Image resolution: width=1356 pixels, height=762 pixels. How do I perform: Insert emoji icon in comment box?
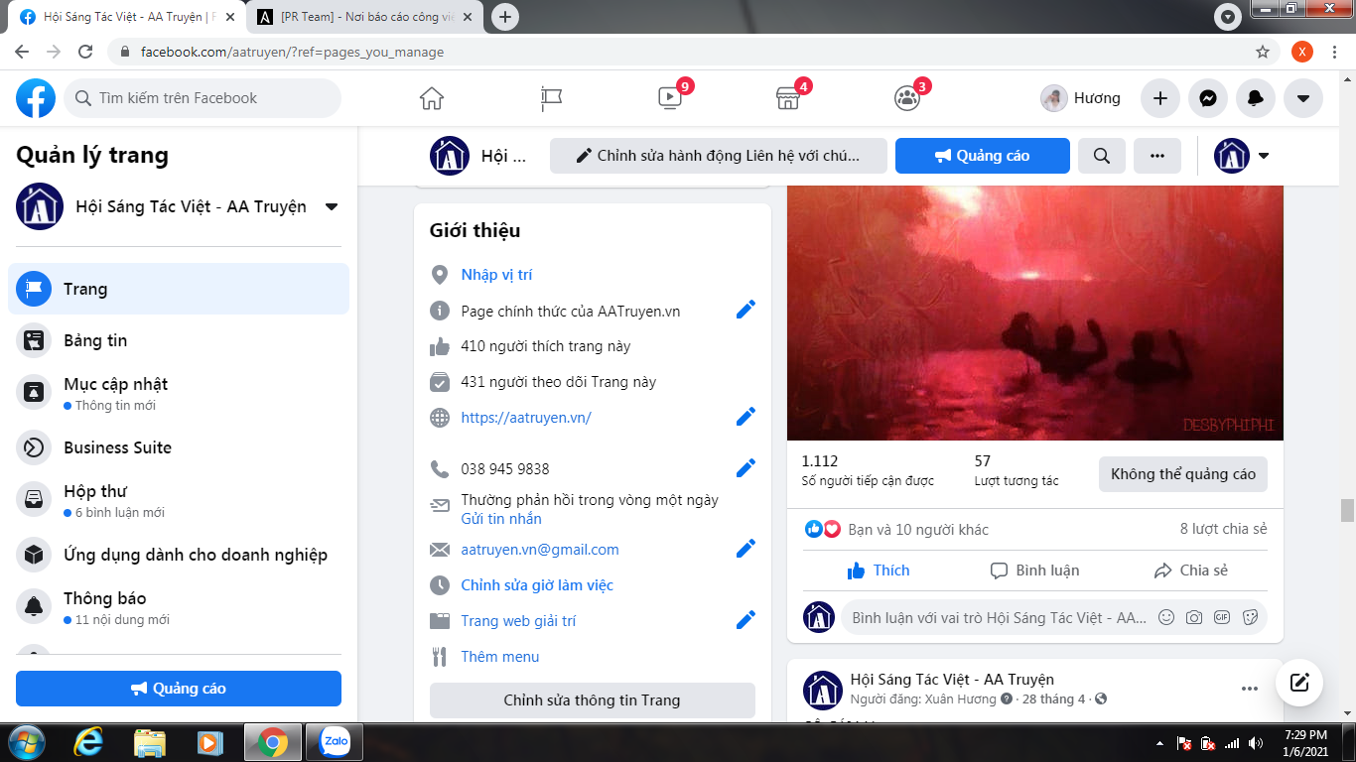point(1166,617)
